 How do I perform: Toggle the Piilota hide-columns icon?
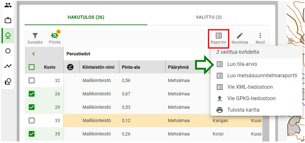pos(55,38)
